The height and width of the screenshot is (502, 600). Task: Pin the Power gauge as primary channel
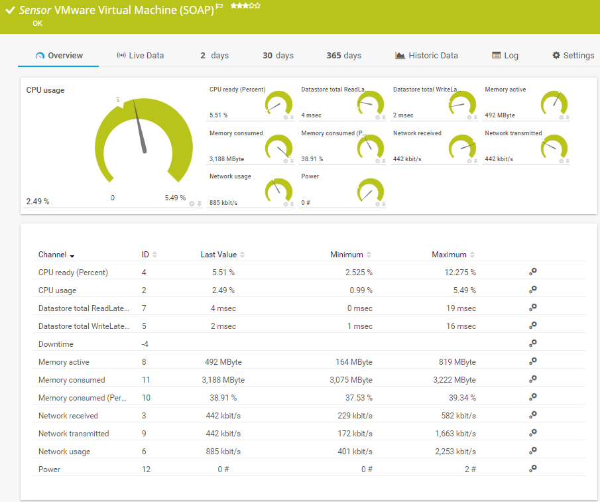point(384,204)
